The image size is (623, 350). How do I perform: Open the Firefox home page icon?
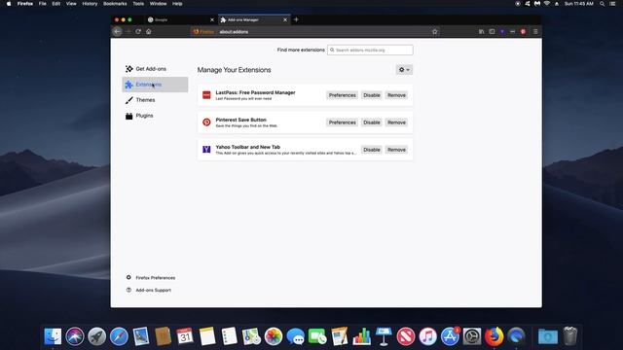point(149,31)
